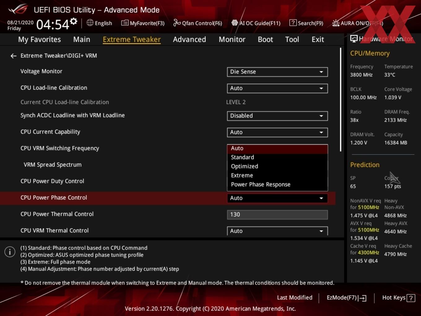Click the globe language icon
Viewport: 421px width, 316px height.
tap(90, 23)
